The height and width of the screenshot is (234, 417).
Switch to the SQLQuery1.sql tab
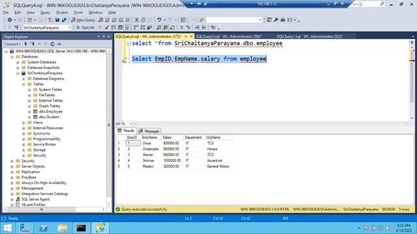point(309,36)
